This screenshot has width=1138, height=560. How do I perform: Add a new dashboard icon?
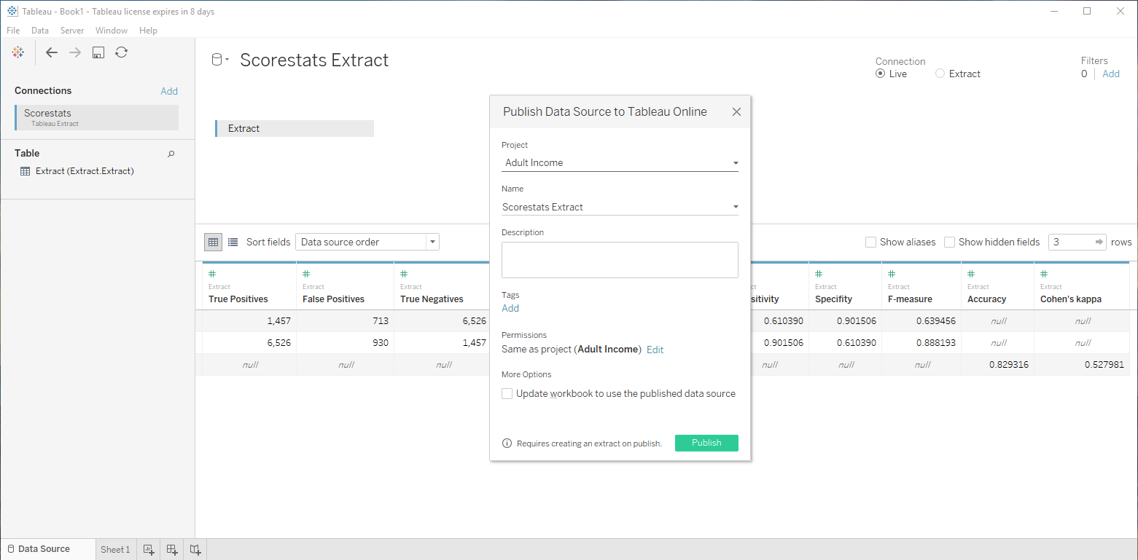172,550
